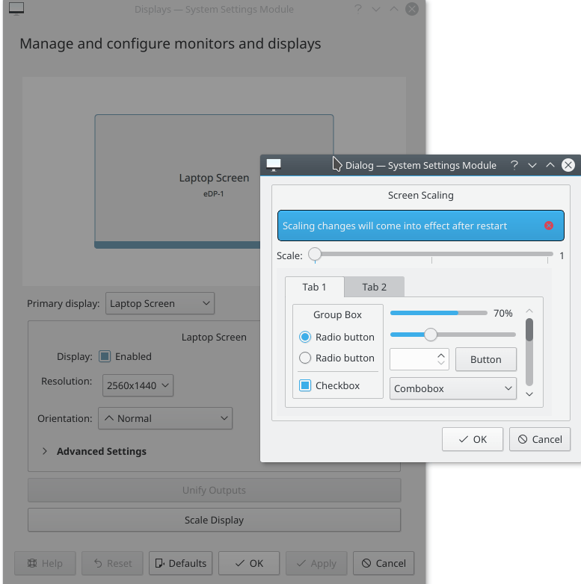
Task: Minimize the Dialog window with the down chevron
Action: point(532,165)
